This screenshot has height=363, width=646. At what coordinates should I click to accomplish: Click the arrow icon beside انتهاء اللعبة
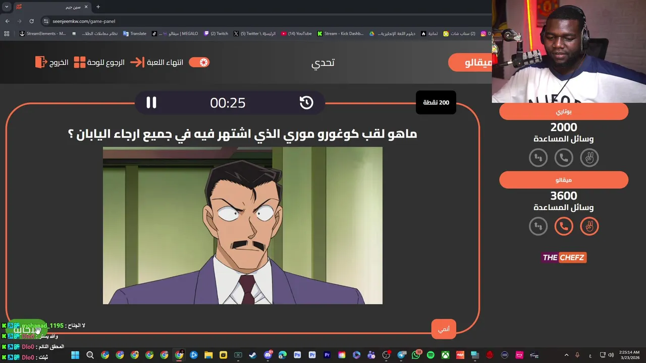pos(137,63)
